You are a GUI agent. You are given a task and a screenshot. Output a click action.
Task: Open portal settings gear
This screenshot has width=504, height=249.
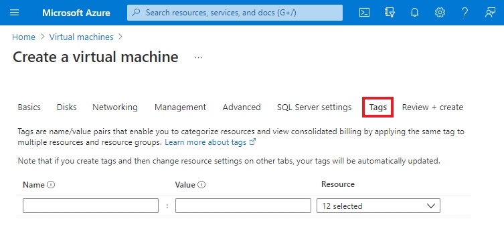tap(440, 13)
